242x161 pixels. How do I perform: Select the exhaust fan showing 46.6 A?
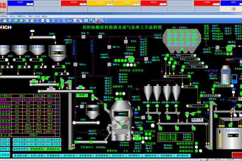pos(229,48)
